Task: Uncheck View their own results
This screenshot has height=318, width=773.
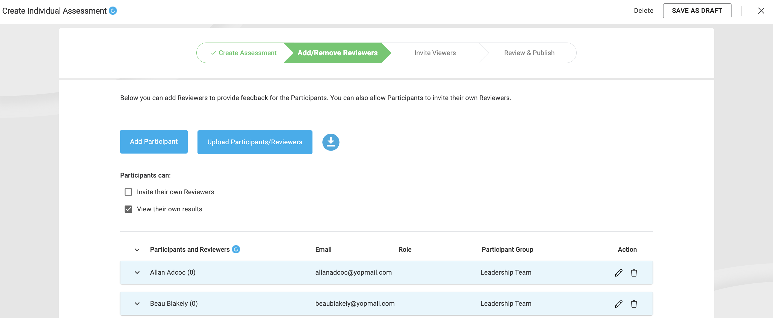Action: coord(128,209)
